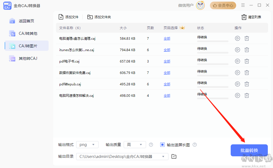The width and height of the screenshot is (273, 168).
Task: Open 全部 page selection for 电脑网速慢怎样解决.caj
Action: pos(167,96)
